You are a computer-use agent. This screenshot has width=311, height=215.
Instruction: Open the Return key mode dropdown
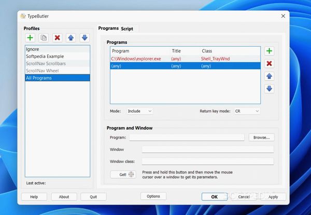(247, 111)
